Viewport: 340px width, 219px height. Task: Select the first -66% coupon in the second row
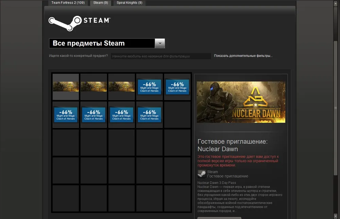(x=66, y=114)
